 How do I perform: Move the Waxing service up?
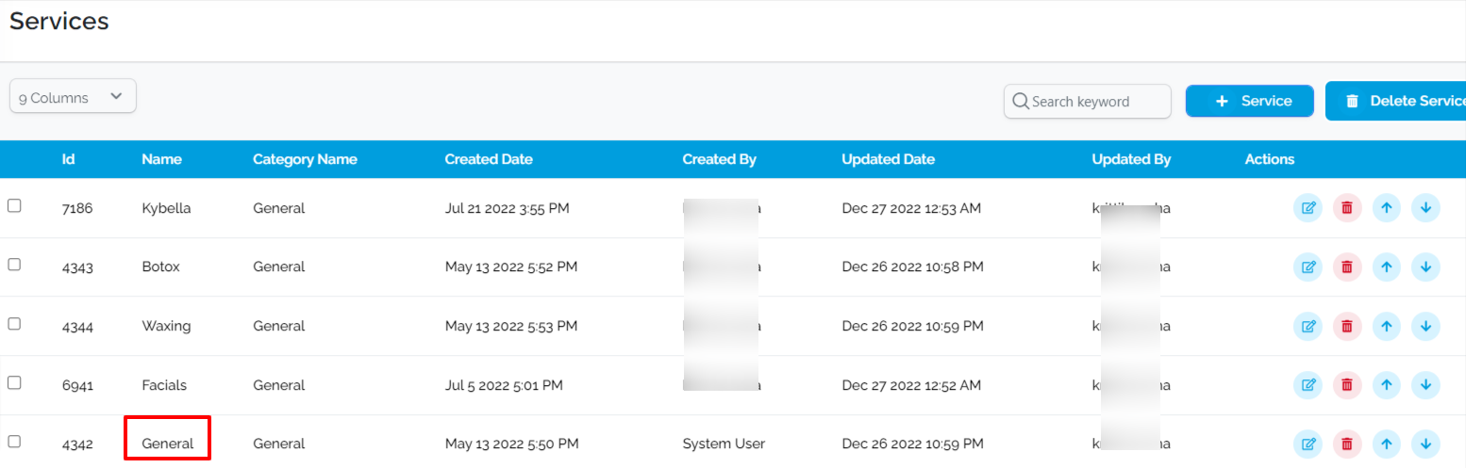pos(1386,327)
